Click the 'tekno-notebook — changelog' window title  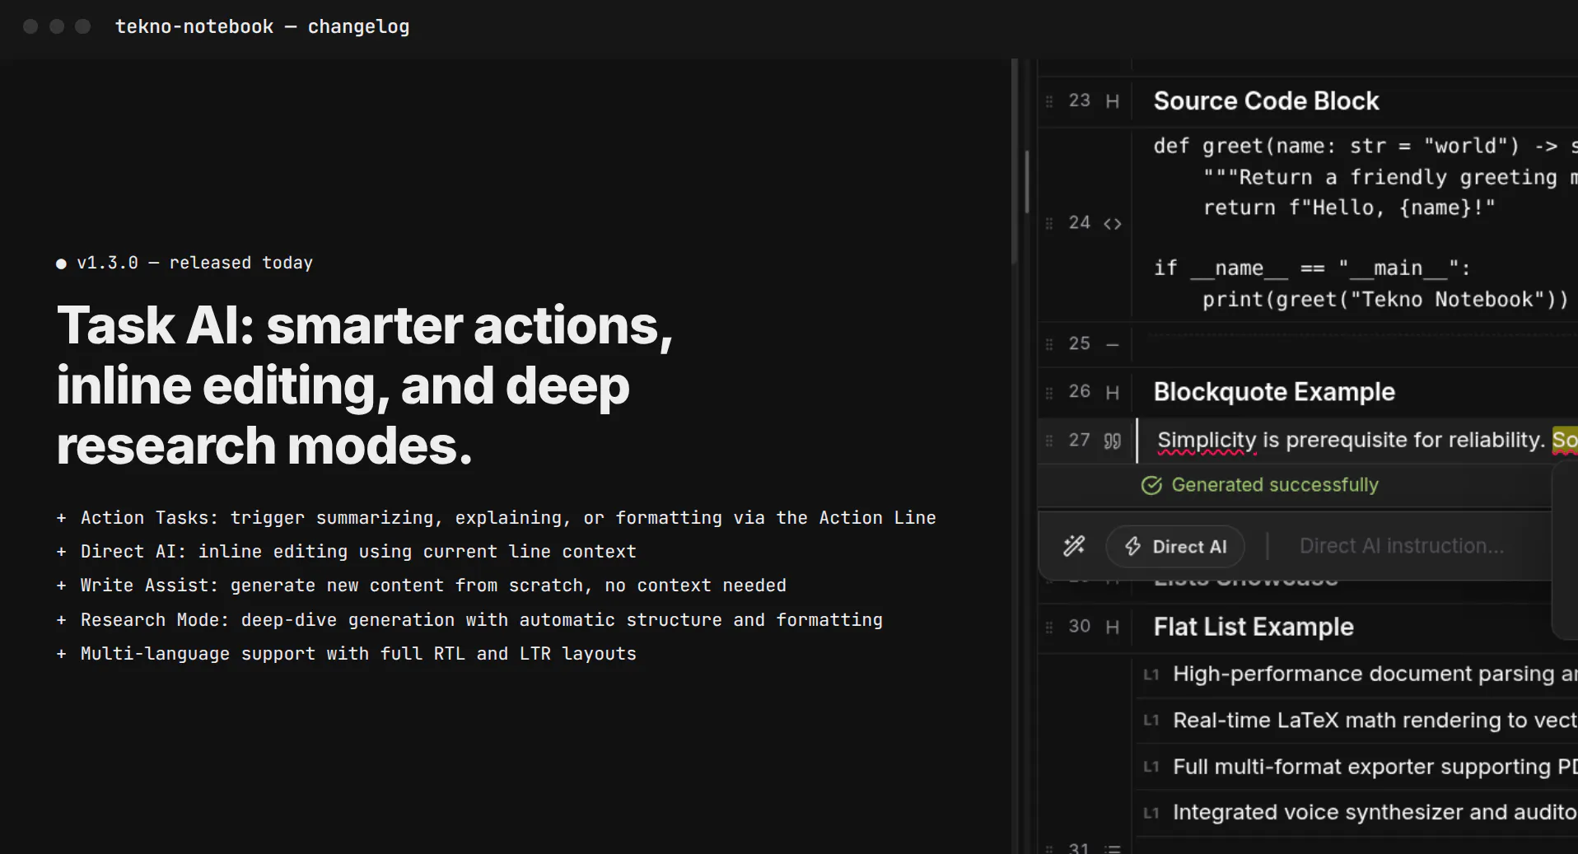262,26
